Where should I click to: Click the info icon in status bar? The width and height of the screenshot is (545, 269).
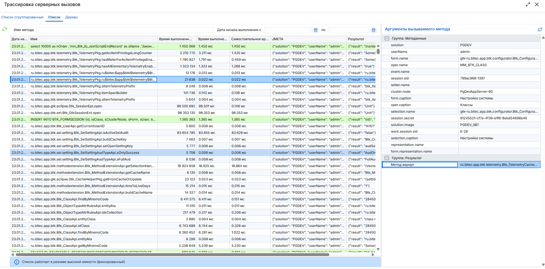pyautogui.click(x=17, y=262)
